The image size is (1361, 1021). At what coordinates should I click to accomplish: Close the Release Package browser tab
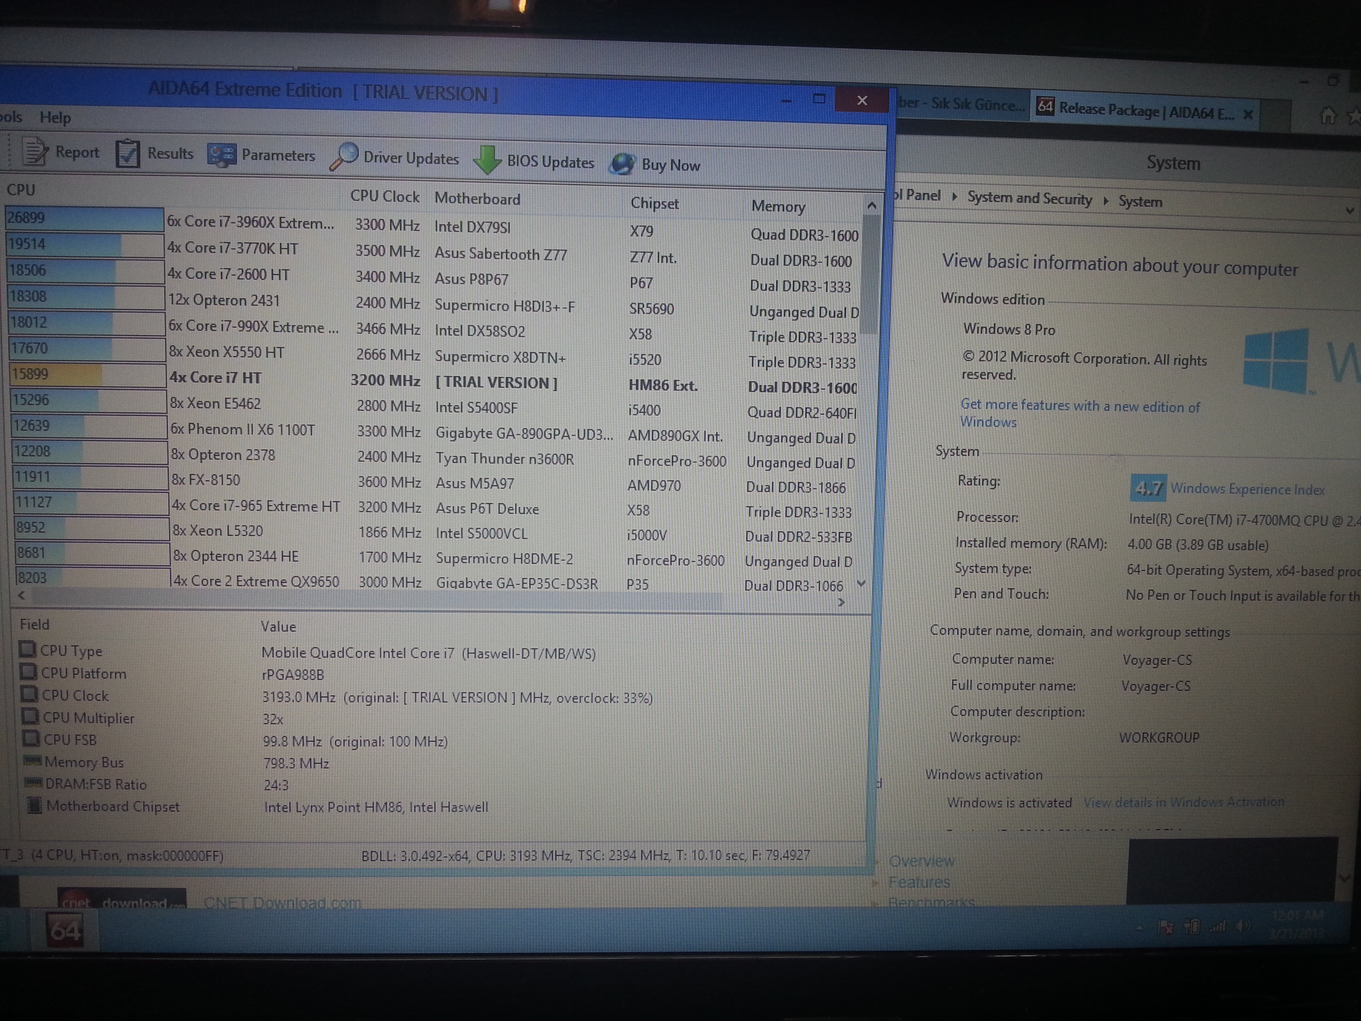[1248, 114]
